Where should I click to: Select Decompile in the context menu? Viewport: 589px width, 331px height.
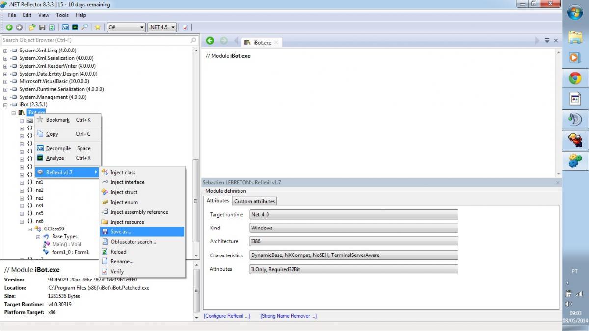67,148
